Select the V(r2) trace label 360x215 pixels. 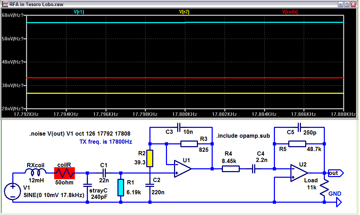click(184, 12)
